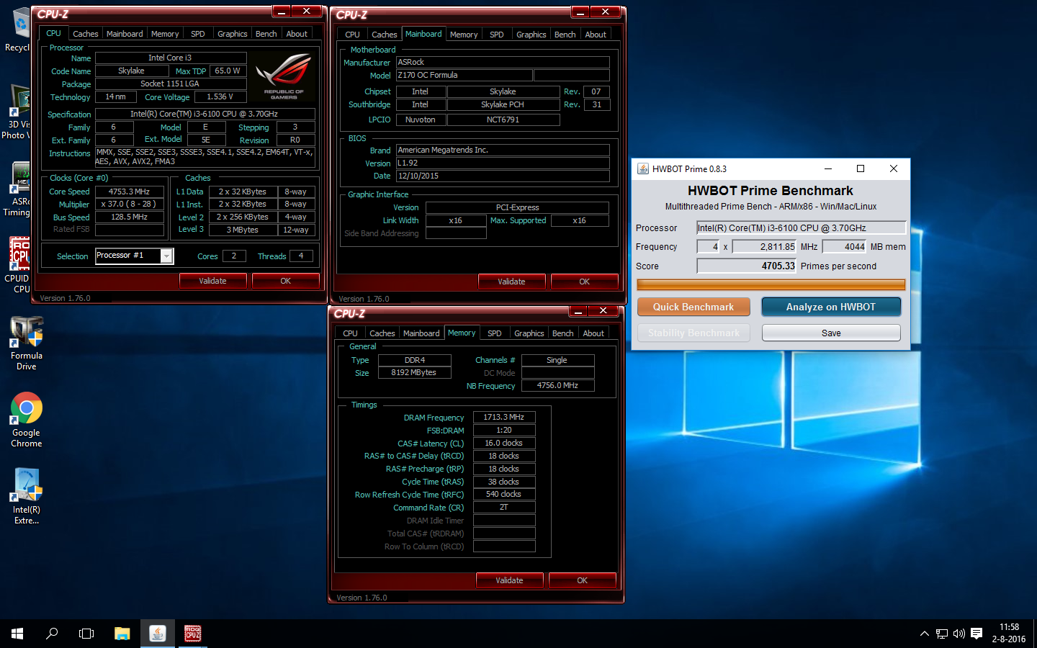
Task: Open SPD tab in Memory window
Action: (x=494, y=333)
